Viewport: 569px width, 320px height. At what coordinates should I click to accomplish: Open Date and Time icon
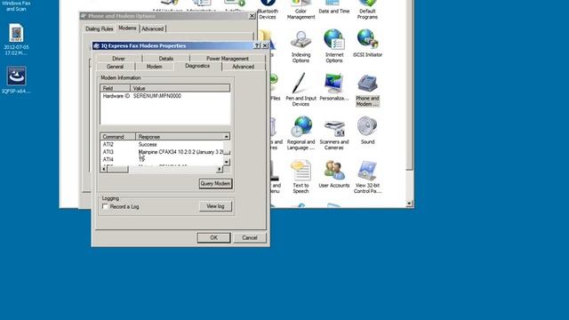[334, 7]
